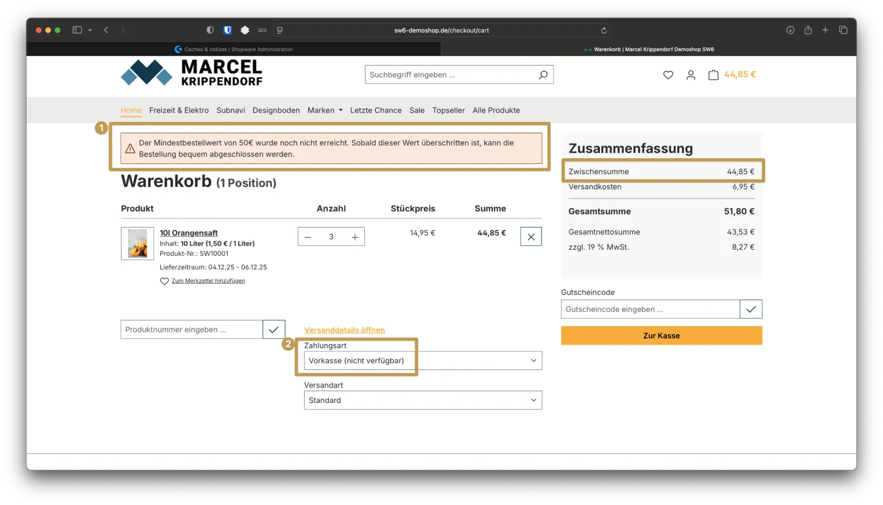Click the Marcel Krippendorf logo

[190, 73]
